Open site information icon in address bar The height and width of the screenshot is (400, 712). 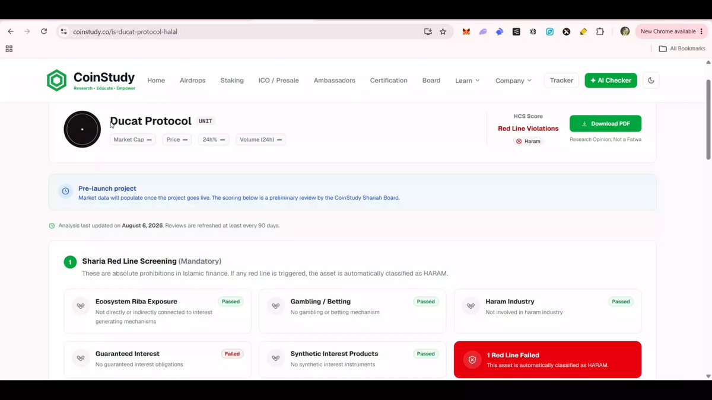[65, 31]
